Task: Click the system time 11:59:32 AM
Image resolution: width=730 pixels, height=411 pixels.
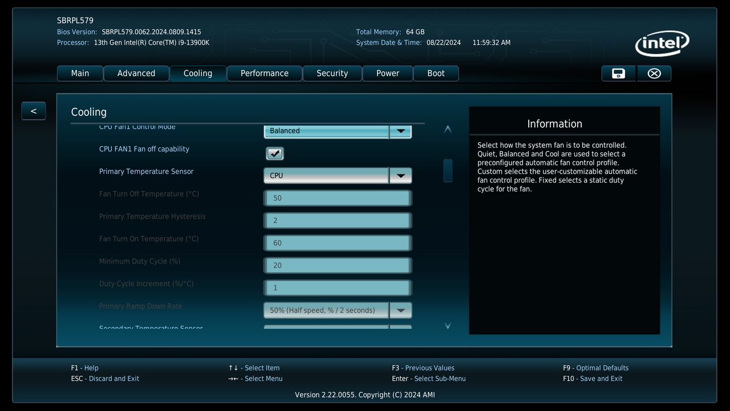Action: [492, 43]
